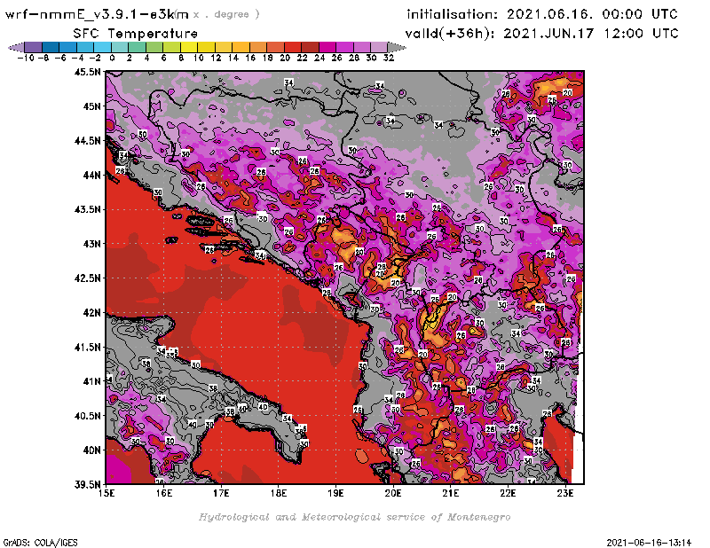Viewport: 710px width, 548px height.
Task: Click the 15E longitude label
Action: click(x=106, y=493)
